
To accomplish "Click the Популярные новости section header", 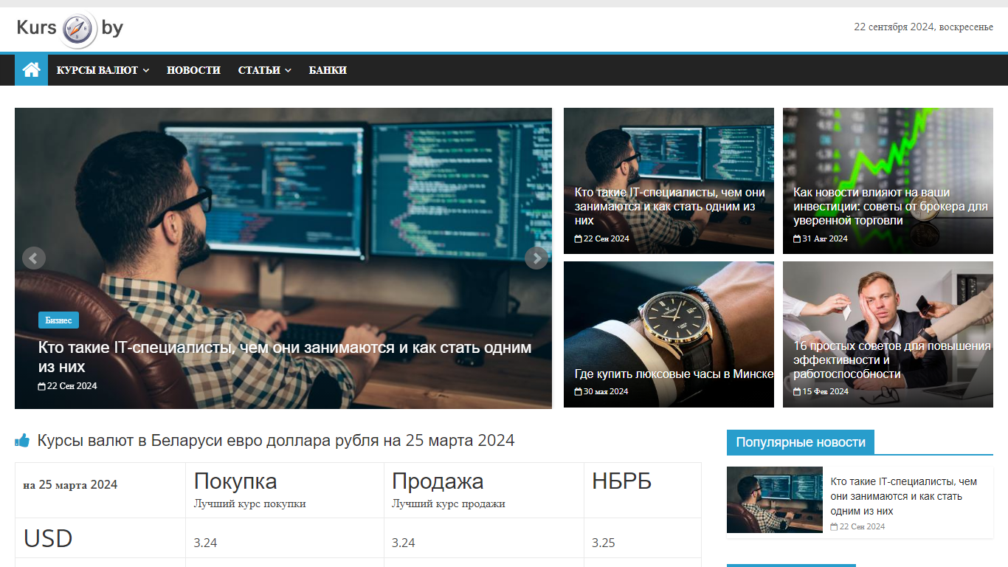I will [801, 442].
